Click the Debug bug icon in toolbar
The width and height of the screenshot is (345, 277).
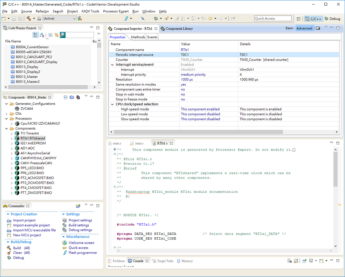156,18
